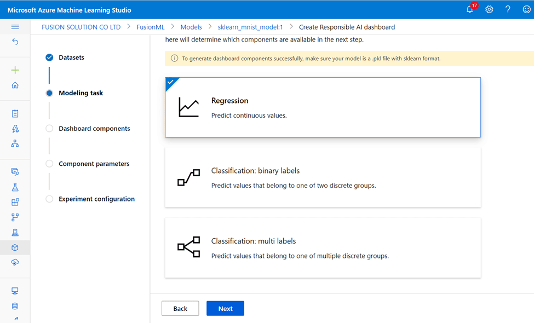Image resolution: width=534 pixels, height=323 pixels.
Task: Go to Home via house icon
Action: coord(15,85)
